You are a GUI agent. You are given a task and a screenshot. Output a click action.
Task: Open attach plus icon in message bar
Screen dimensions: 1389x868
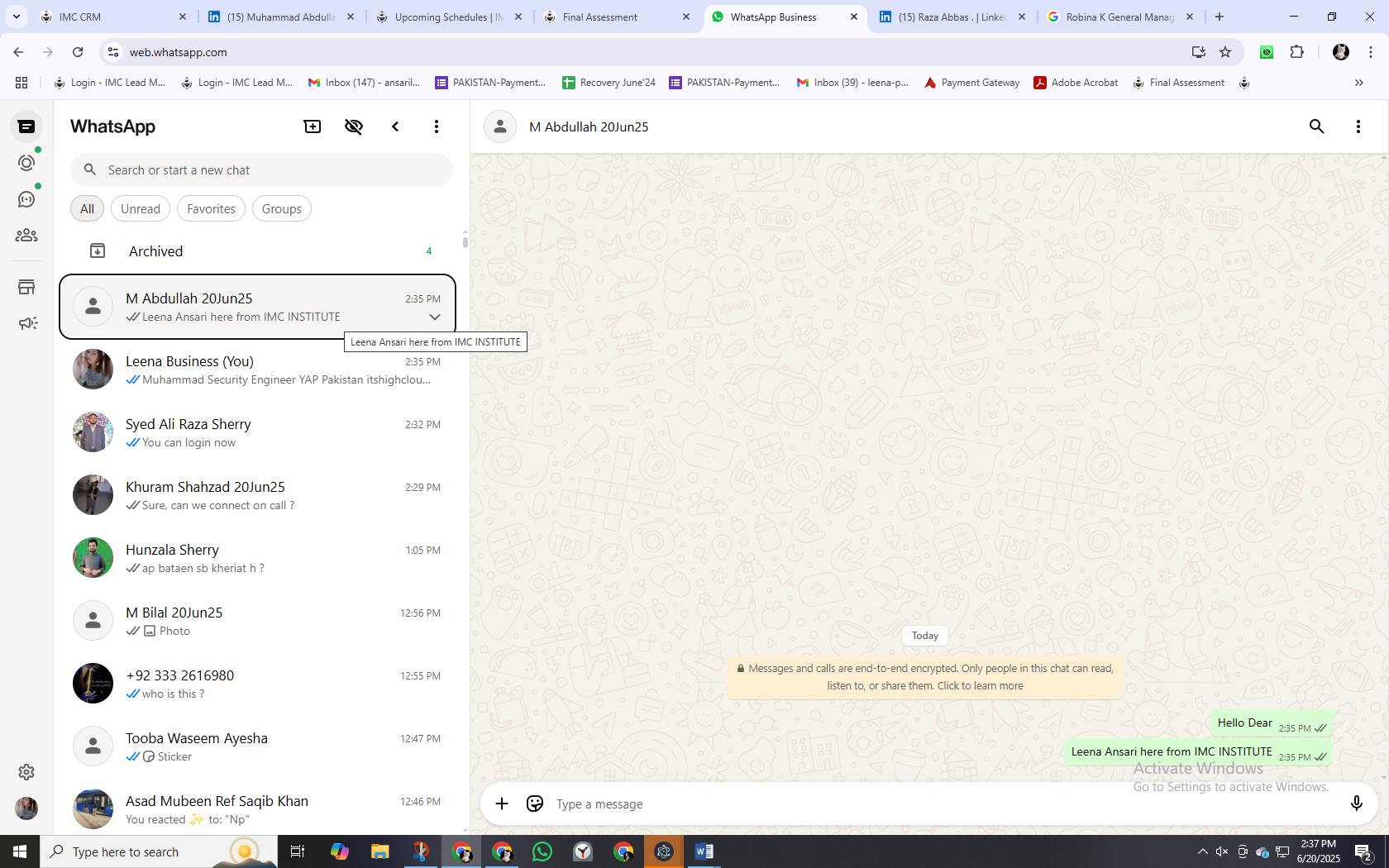coord(502,804)
